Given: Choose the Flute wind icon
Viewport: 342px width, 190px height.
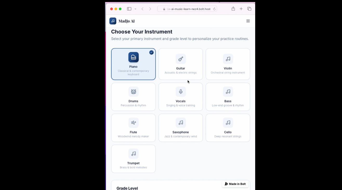Looking at the screenshot, I should coord(133,123).
